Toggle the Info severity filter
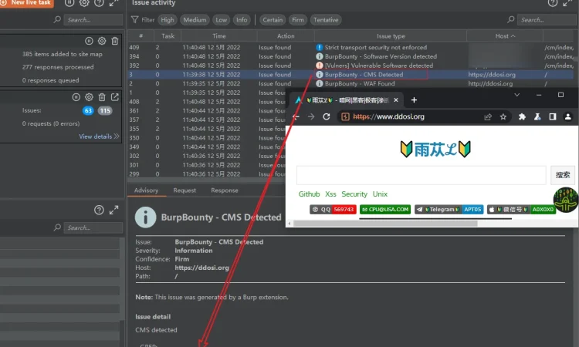Screen dimensions: 579x347 (x=242, y=20)
